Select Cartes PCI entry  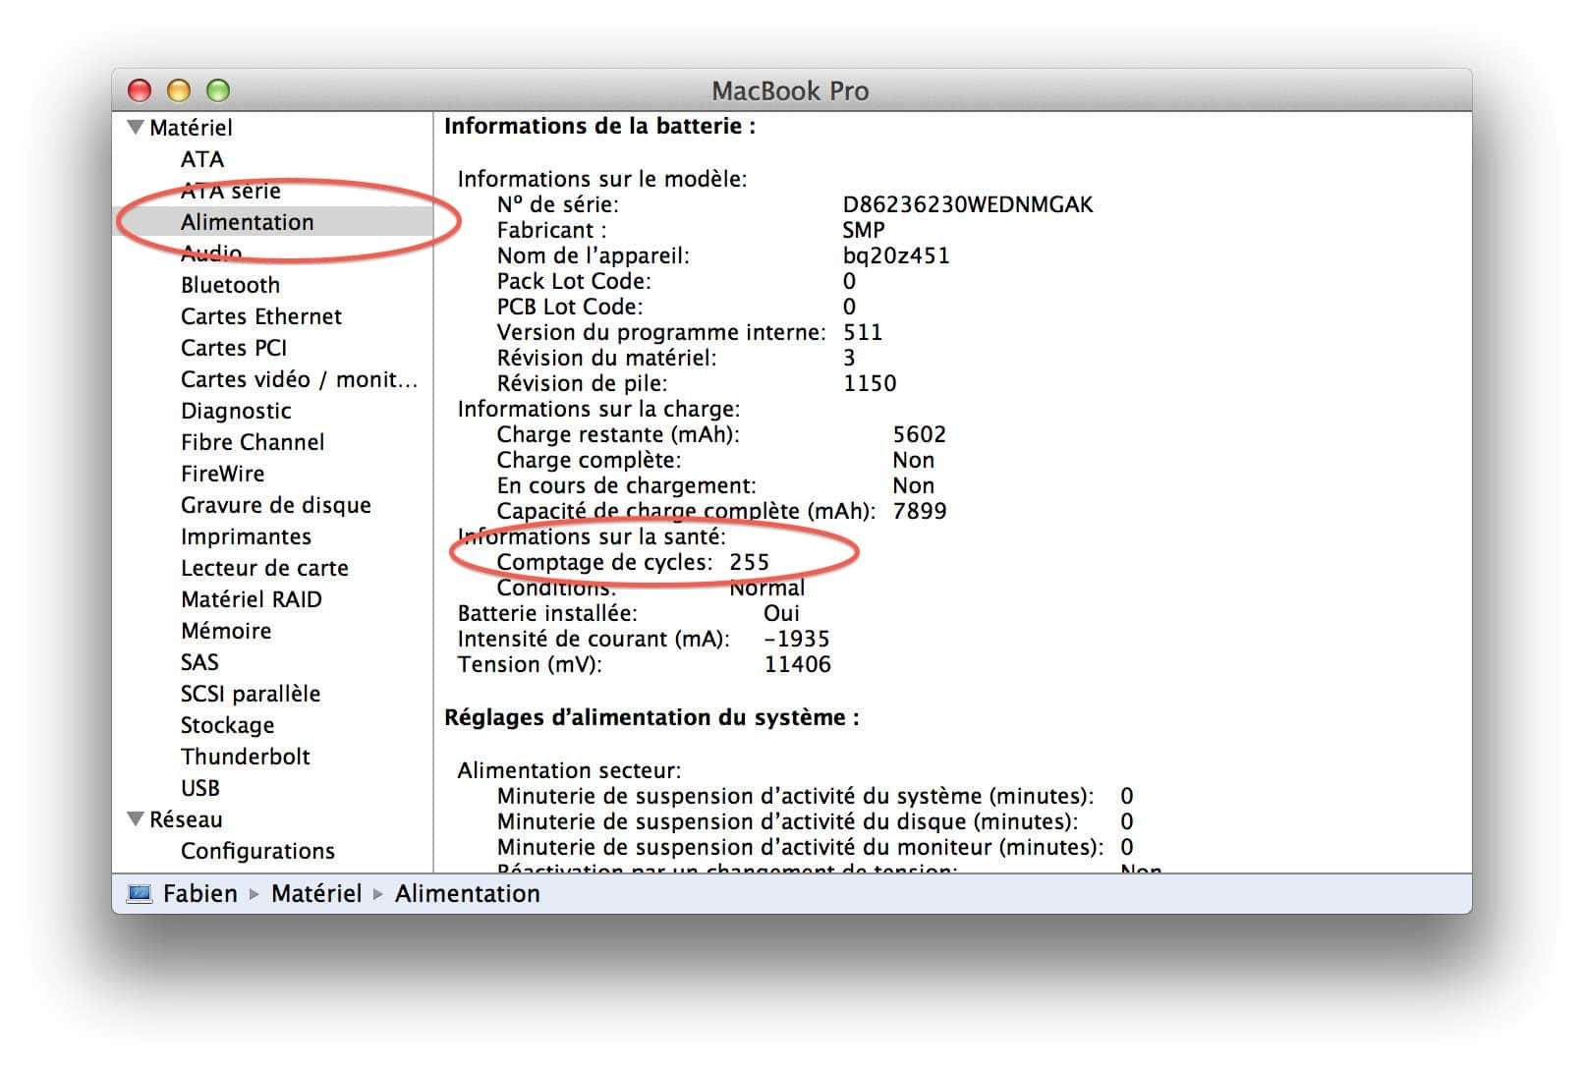point(234,348)
